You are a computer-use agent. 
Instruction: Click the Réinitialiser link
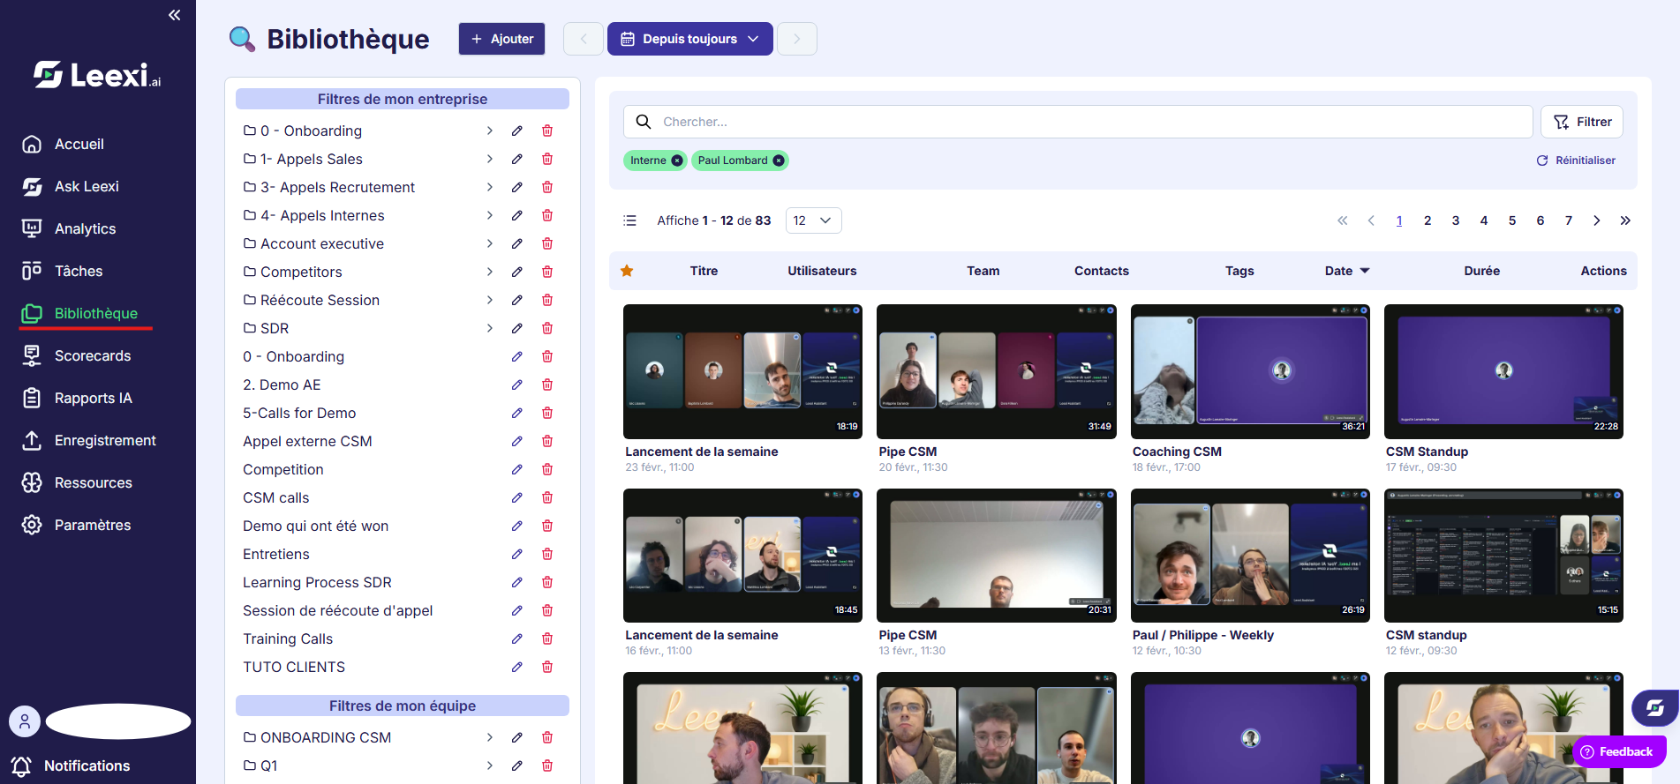pyautogui.click(x=1576, y=161)
